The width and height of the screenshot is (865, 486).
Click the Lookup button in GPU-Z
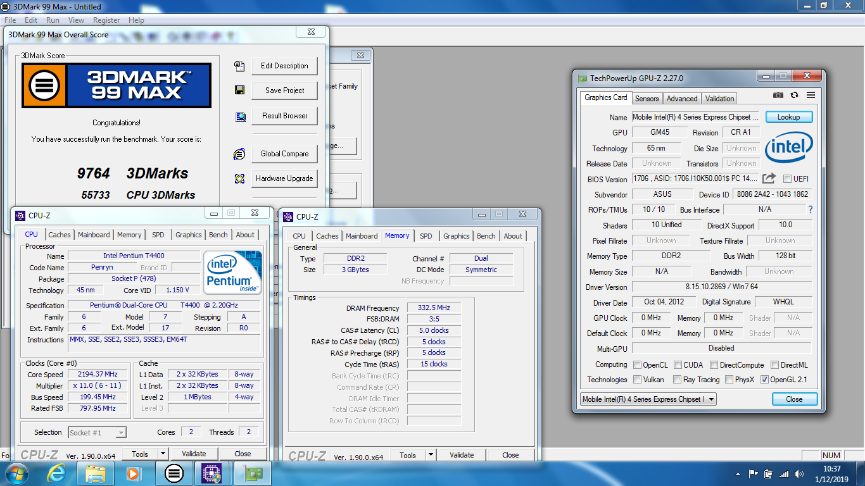789,117
